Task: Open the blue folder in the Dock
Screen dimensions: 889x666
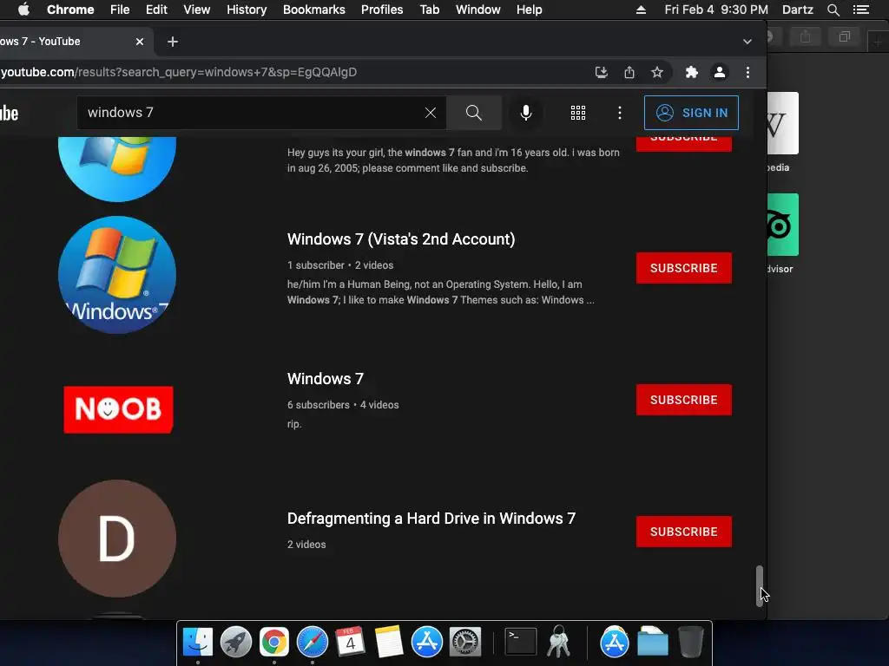Action: click(653, 642)
